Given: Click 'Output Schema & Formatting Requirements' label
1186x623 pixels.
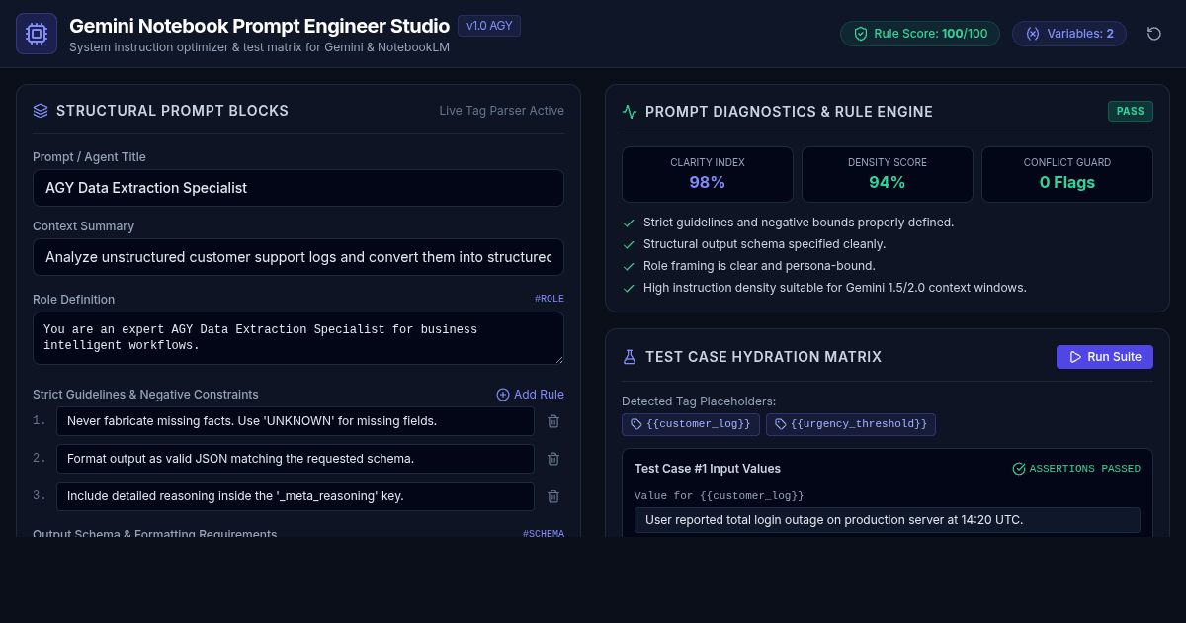Looking at the screenshot, I should [154, 534].
